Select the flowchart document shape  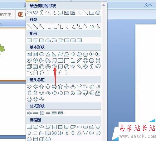pos(67,127)
